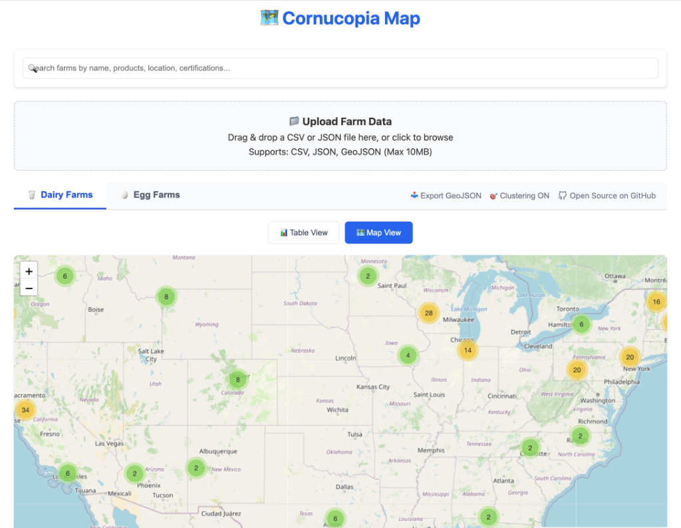Toggle clustering off via Clustering ON control
The height and width of the screenshot is (528, 681).
pos(519,196)
